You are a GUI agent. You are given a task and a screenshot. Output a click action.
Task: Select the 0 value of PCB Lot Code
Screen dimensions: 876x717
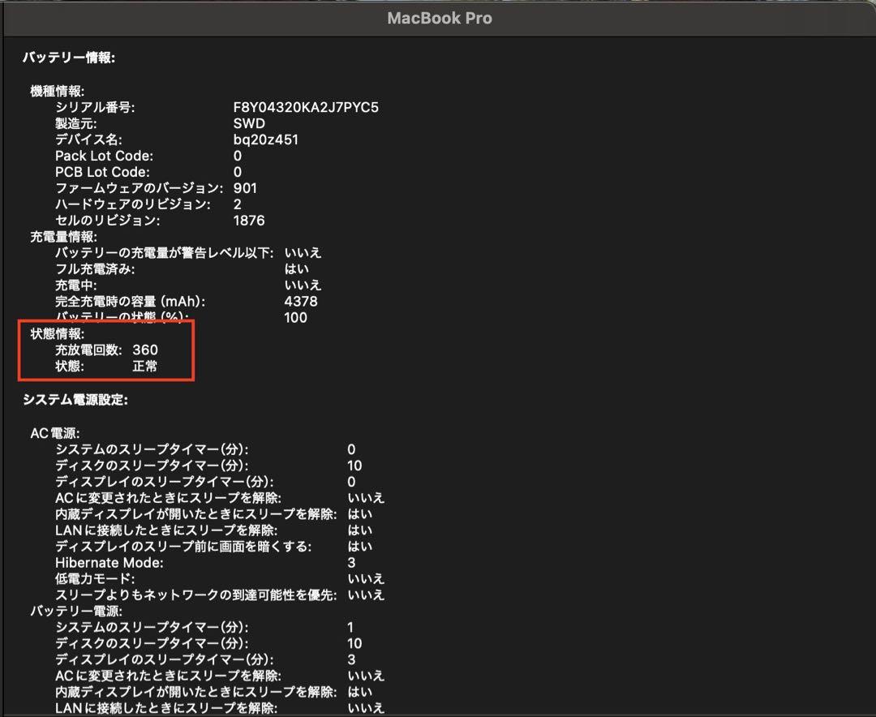(x=238, y=172)
